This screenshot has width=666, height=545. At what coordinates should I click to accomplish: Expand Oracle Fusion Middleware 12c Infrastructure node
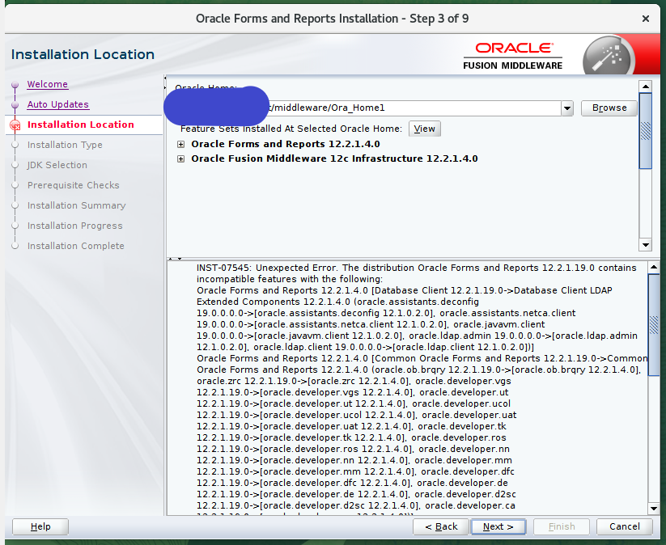pos(180,159)
